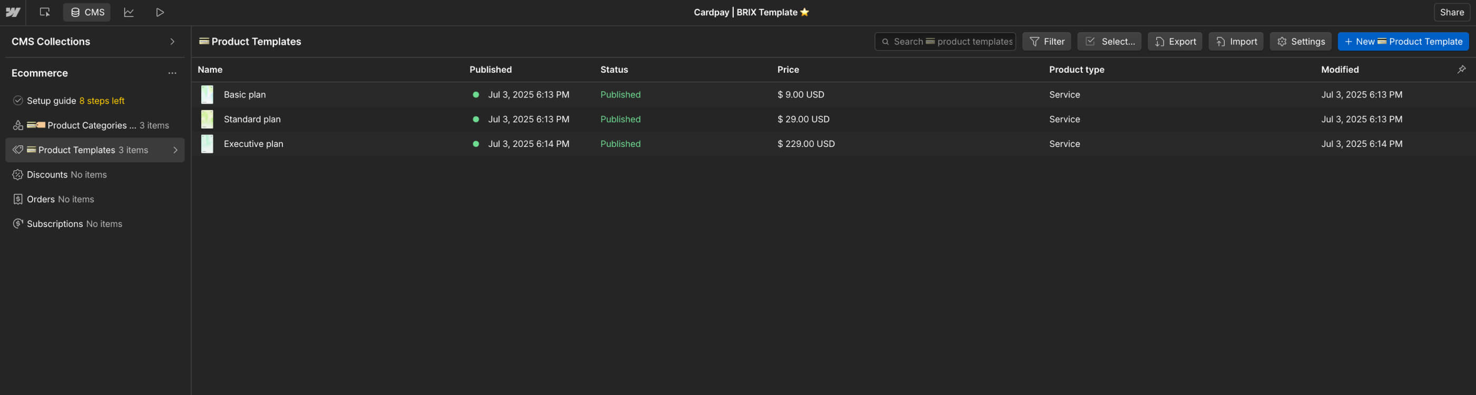Click the Share button
The image size is (1476, 395).
pyautogui.click(x=1451, y=12)
